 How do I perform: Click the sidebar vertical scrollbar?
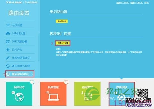click(x=39, y=47)
